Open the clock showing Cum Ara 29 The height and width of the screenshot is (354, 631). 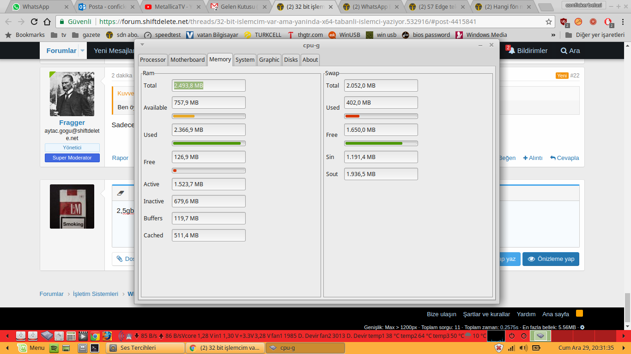[x=586, y=348]
